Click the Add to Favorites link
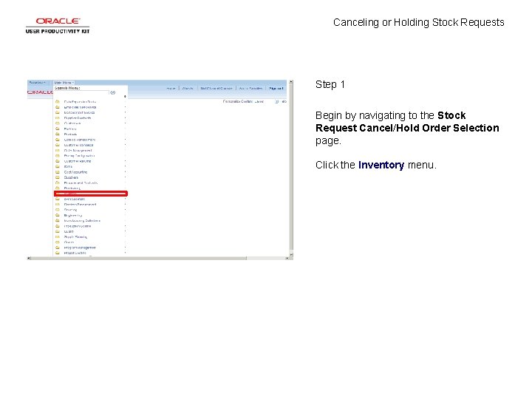This screenshot has width=532, height=399. [250, 89]
